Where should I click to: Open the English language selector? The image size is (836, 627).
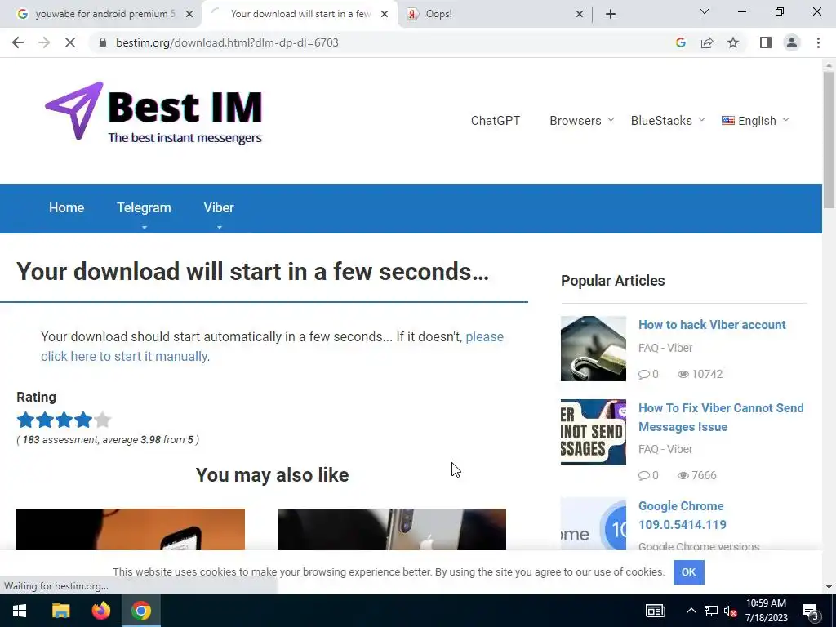(x=755, y=121)
